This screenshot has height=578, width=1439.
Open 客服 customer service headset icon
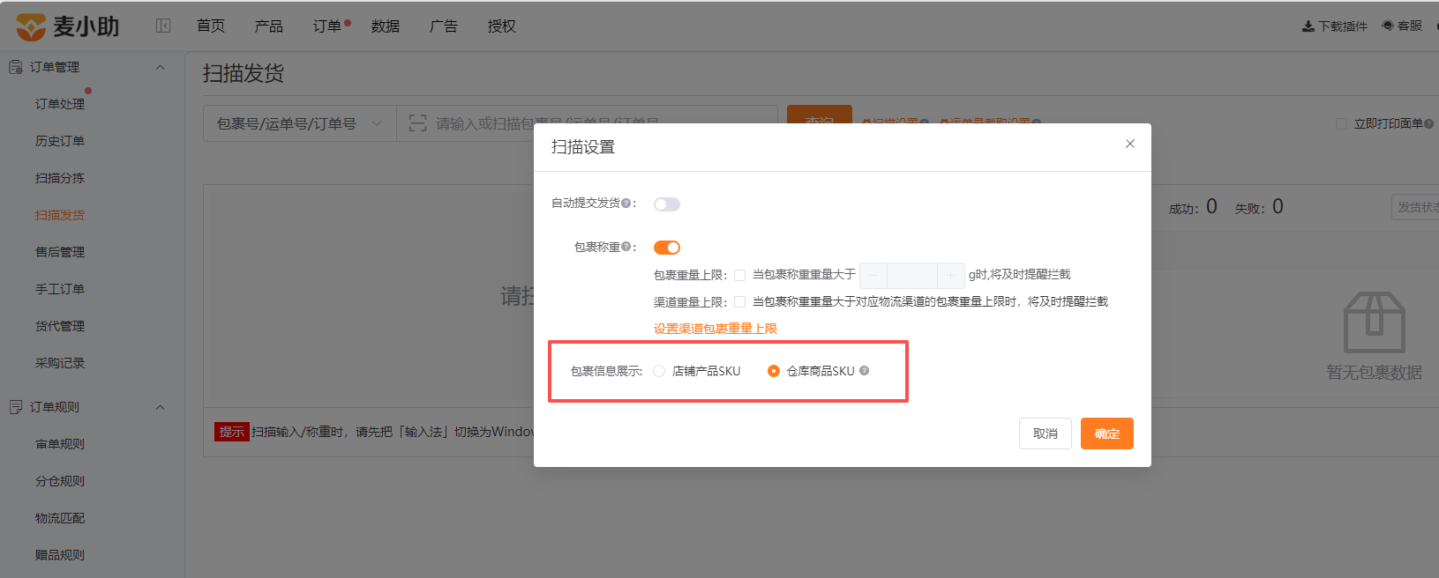coord(1388,26)
